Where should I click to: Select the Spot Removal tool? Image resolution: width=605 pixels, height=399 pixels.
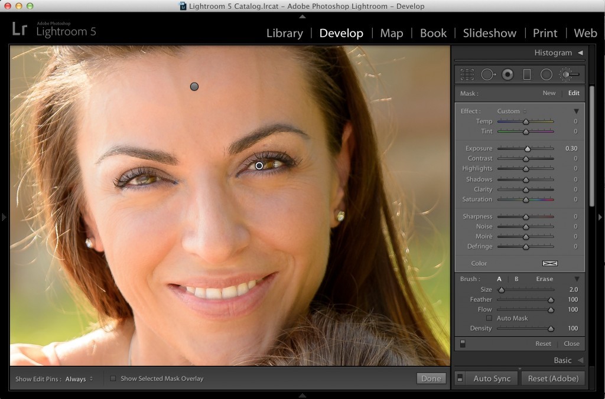[488, 74]
